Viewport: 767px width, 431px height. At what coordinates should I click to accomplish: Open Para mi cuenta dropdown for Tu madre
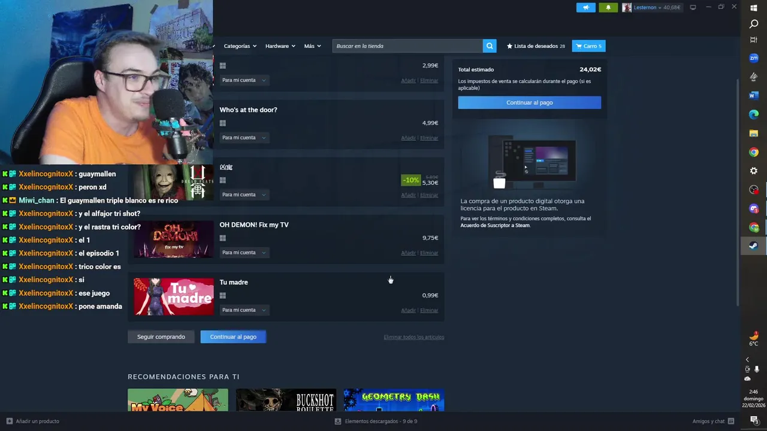[244, 310]
